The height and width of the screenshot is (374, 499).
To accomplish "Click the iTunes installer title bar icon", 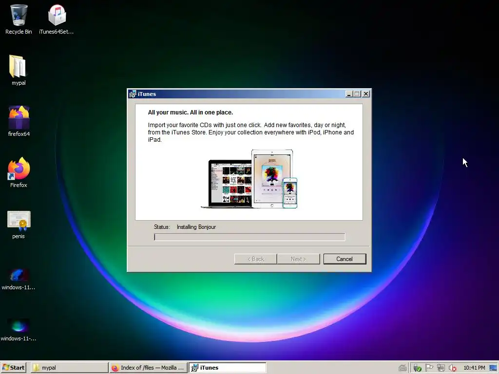I will [x=133, y=94].
